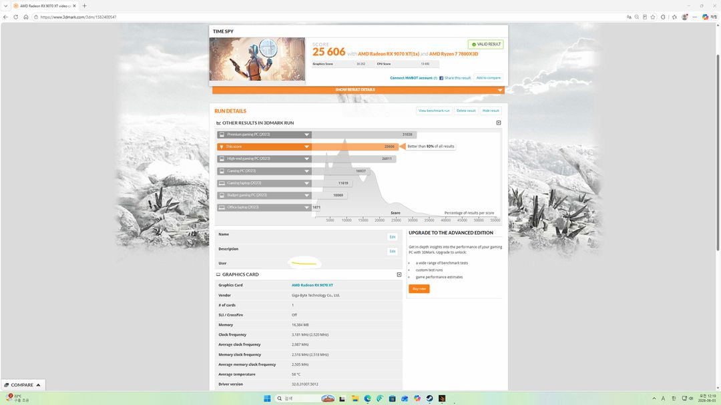
Task: Open browser settings and more menu
Action: click(x=695, y=17)
